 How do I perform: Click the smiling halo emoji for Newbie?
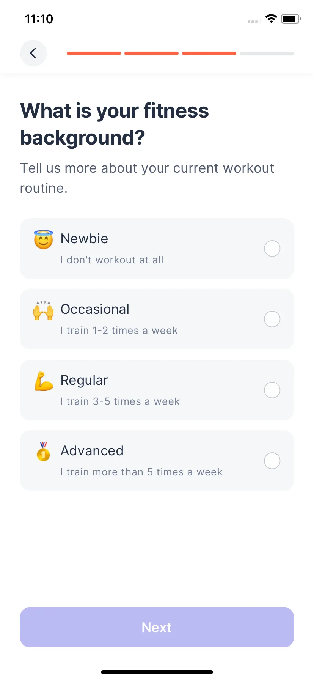click(44, 239)
